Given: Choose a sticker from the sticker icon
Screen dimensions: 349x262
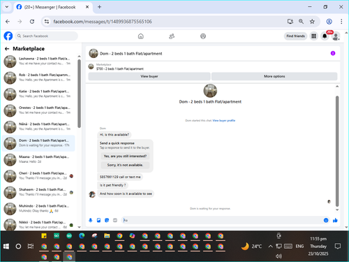Looking at the screenshot, I should point(107,220).
